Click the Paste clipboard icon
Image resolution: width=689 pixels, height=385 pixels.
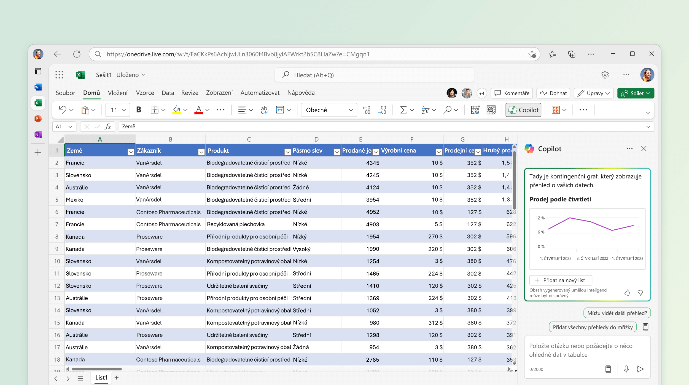[x=85, y=110]
